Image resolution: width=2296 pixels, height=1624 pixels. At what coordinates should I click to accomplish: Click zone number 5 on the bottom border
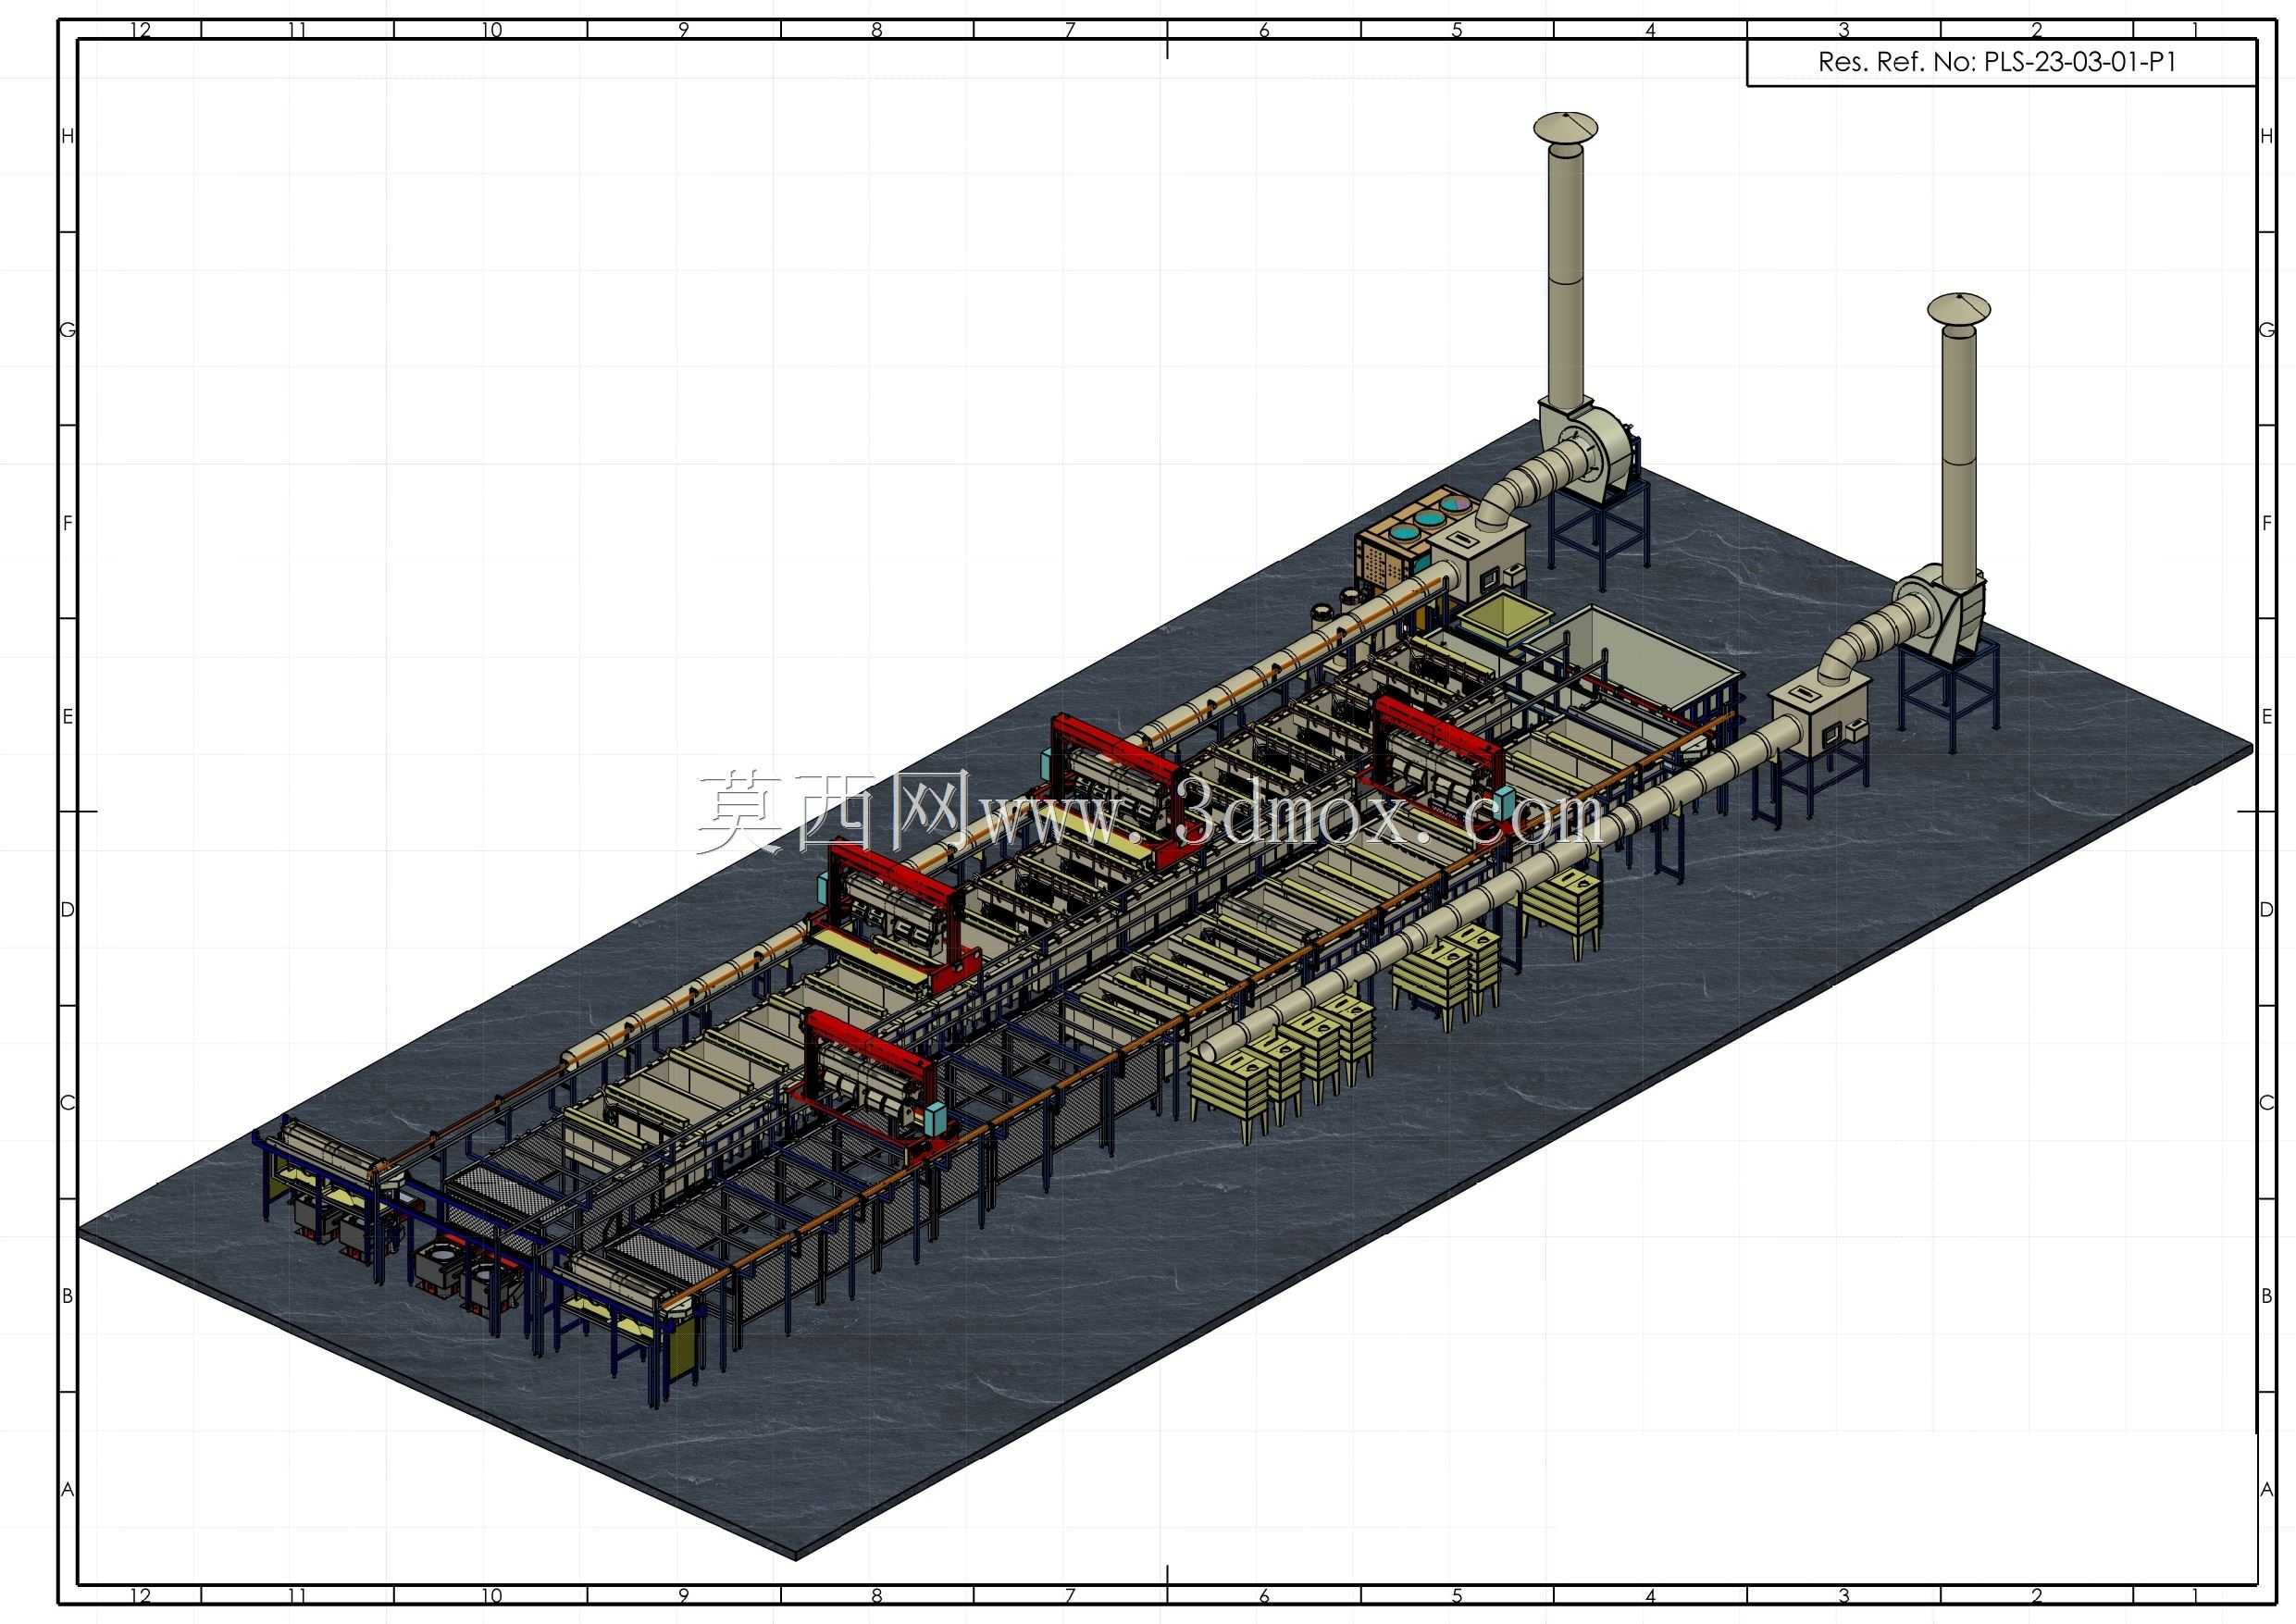tap(1457, 1595)
